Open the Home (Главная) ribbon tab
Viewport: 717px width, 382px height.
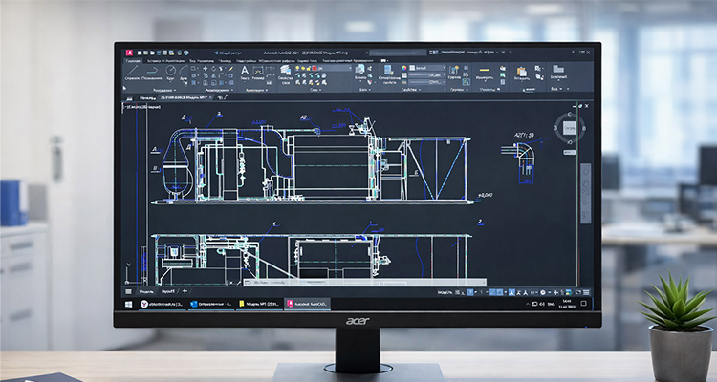[133, 60]
